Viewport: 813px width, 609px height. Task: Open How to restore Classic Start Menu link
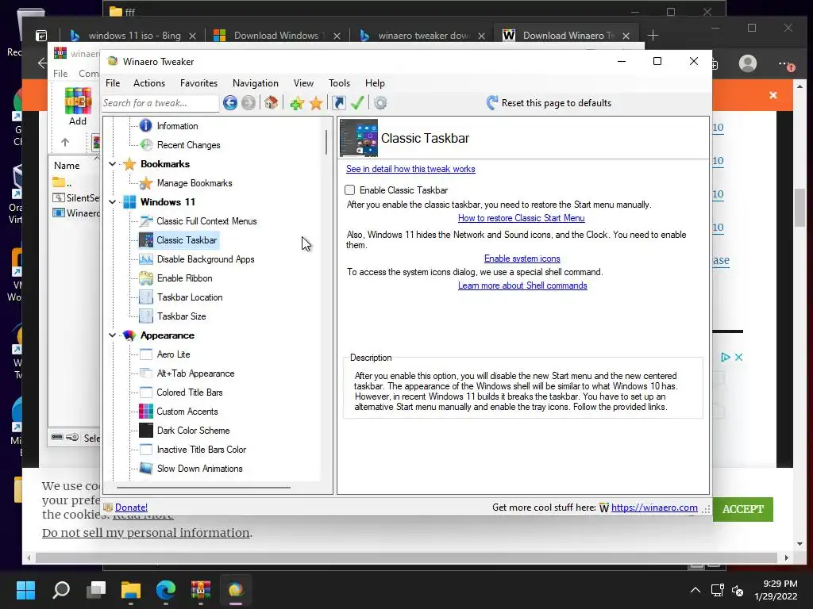521,218
